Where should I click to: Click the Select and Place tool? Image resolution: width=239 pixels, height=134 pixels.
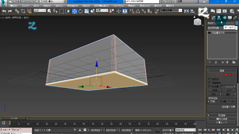93,11
